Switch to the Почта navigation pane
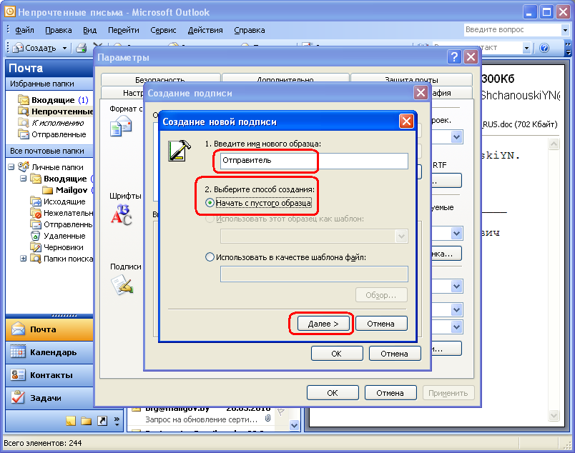 [49, 329]
